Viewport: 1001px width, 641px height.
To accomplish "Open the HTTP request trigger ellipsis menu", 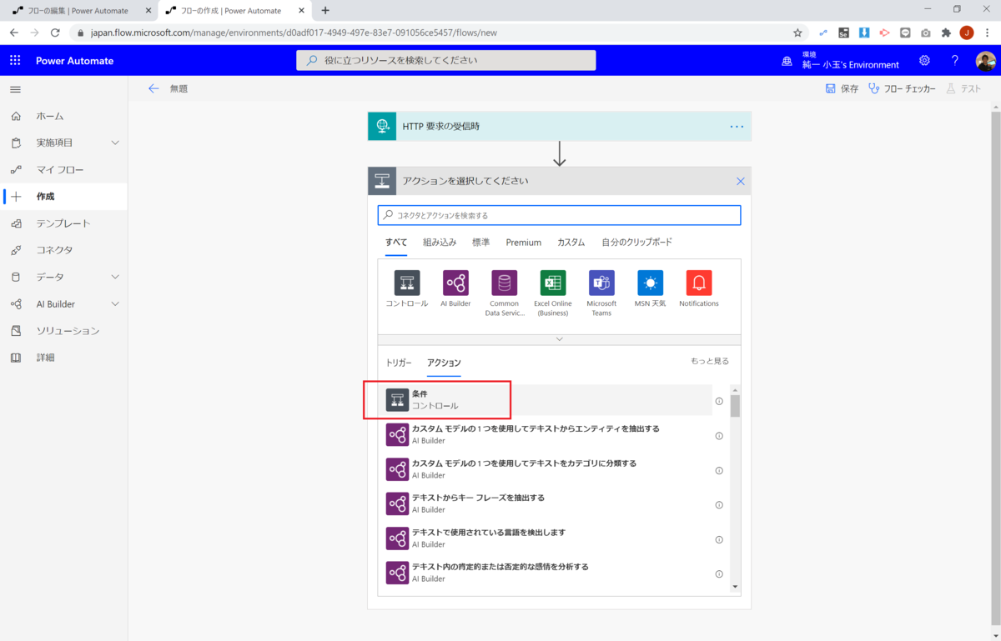I will coord(737,127).
